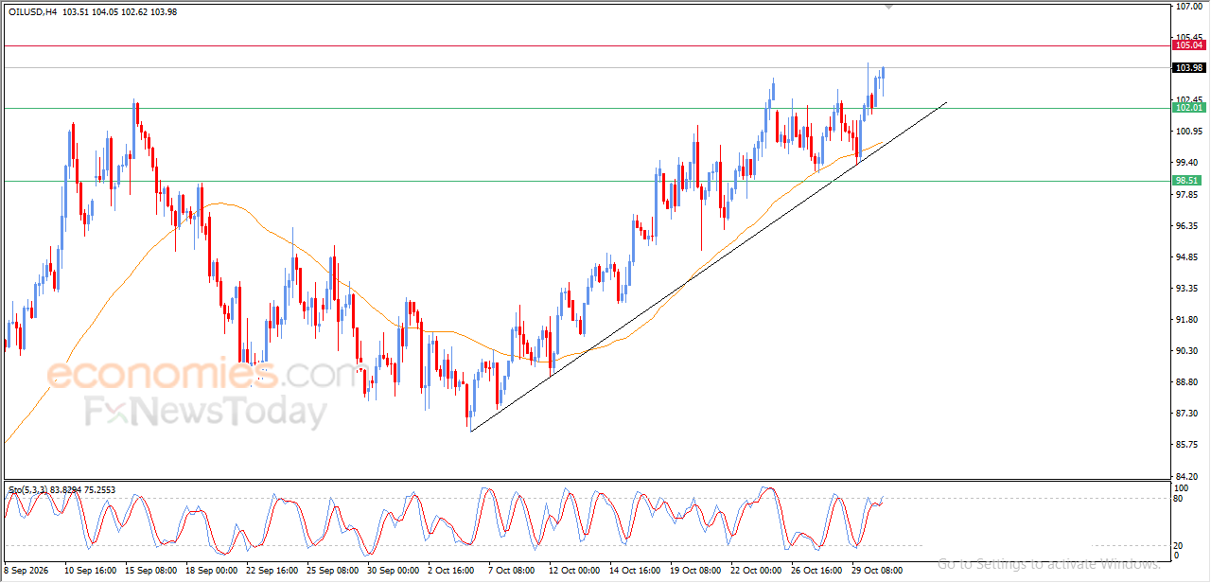Click the stochastic 20 level label
The width and height of the screenshot is (1211, 583).
(x=1178, y=545)
